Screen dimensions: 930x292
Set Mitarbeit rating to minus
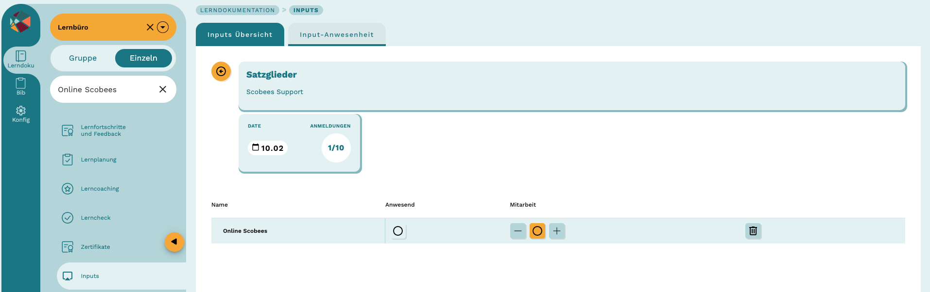518,231
